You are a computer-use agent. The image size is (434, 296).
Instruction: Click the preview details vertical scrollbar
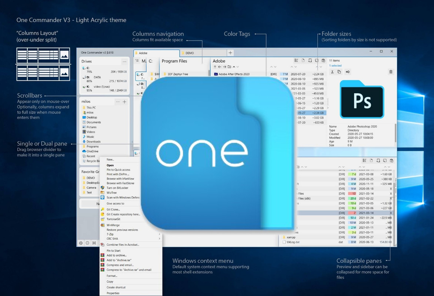395,133
